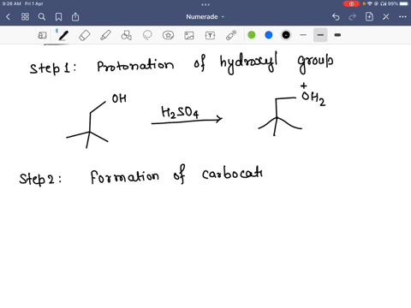
Task: Select the Eraser tool
Action: click(x=85, y=35)
